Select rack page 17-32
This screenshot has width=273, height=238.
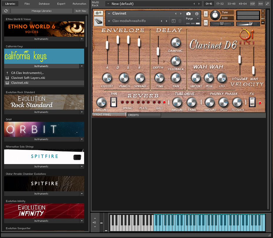coord(220,4)
